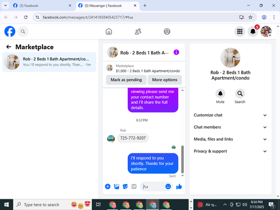Viewport: 280px width, 210px height.
Task: Expand the Customize chat section
Action: click(x=230, y=115)
